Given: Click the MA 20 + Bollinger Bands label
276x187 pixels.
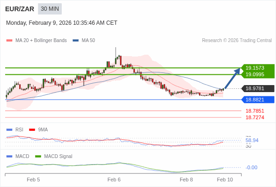Looking at the screenshot, I should click(41, 41).
